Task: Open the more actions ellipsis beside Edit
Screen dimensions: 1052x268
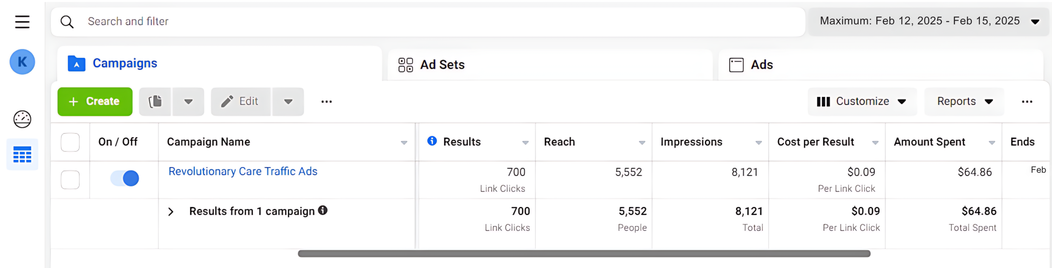Action: [326, 102]
